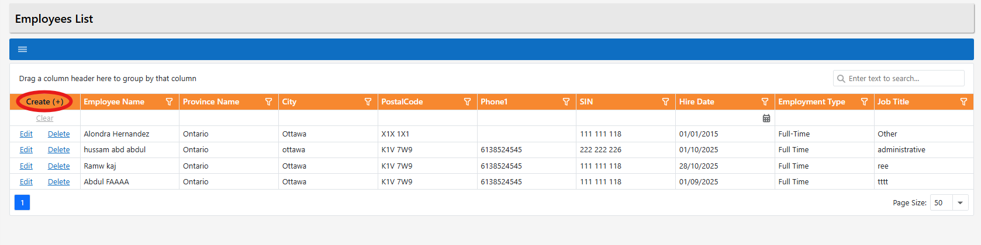Filter the Employee Name column
Viewport: 981px width, 245px height.
[170, 101]
